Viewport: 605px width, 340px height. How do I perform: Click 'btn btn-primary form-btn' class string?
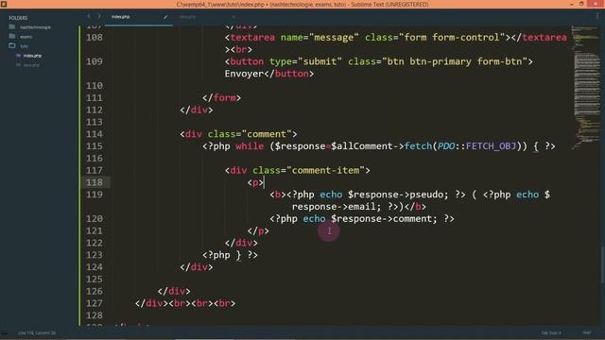(x=455, y=61)
